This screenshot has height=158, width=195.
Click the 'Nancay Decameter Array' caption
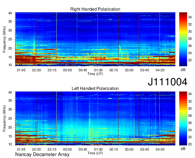[42, 155]
